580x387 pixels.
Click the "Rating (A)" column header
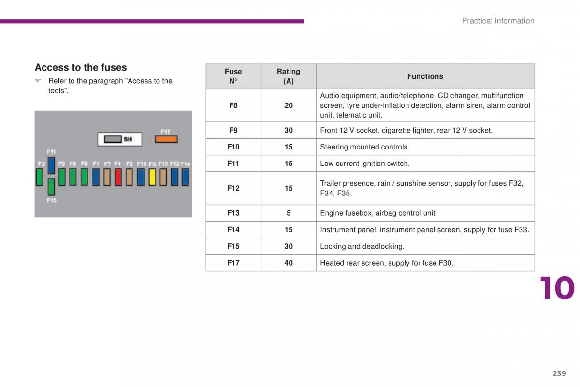click(289, 76)
